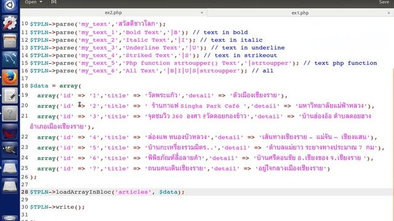The width and height of the screenshot is (394, 221).
Task: Click the '// text in underline' comment
Action: click(247, 48)
